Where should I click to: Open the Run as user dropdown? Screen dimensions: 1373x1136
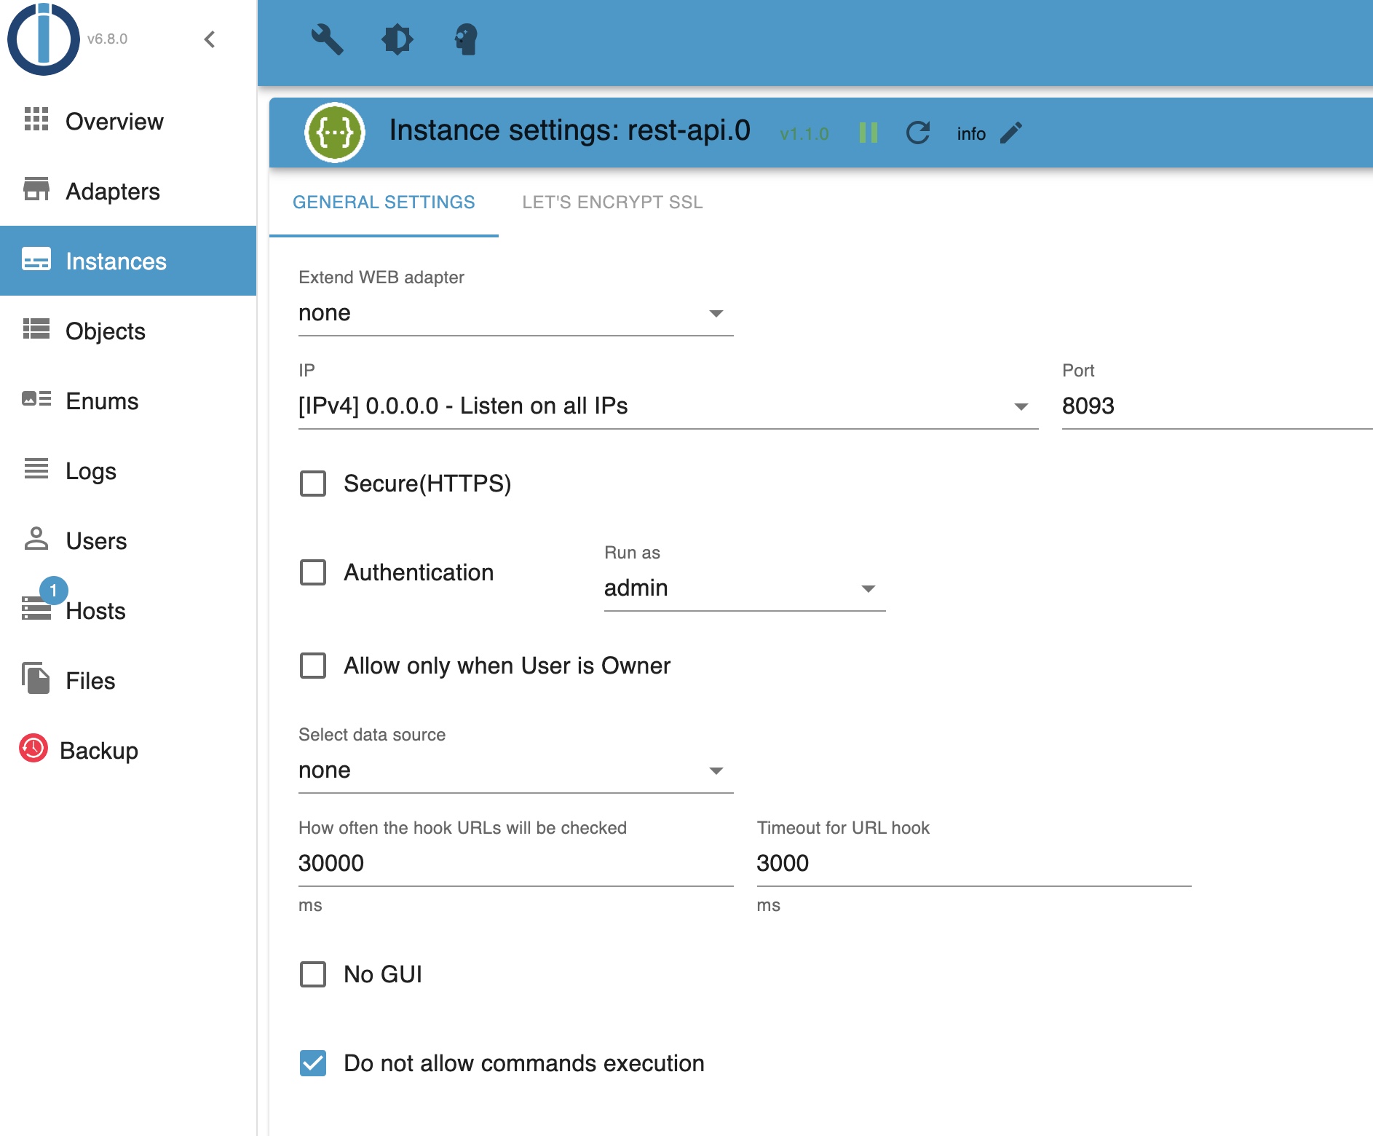pyautogui.click(x=743, y=588)
